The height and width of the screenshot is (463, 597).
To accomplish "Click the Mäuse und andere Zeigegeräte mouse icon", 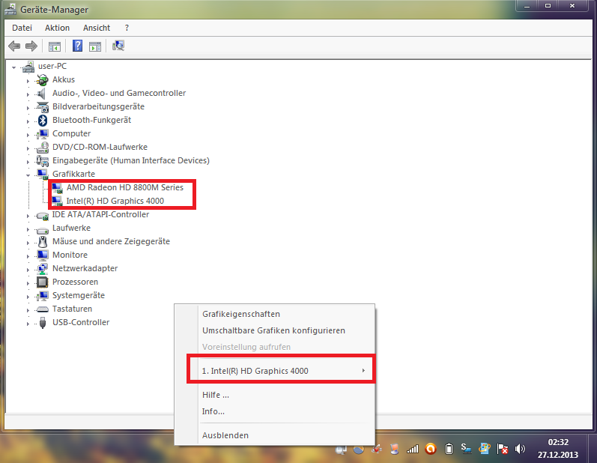I will click(43, 242).
